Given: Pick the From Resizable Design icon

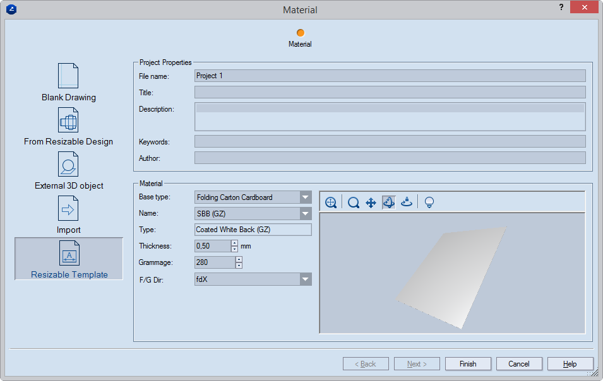Looking at the screenshot, I should [x=68, y=120].
